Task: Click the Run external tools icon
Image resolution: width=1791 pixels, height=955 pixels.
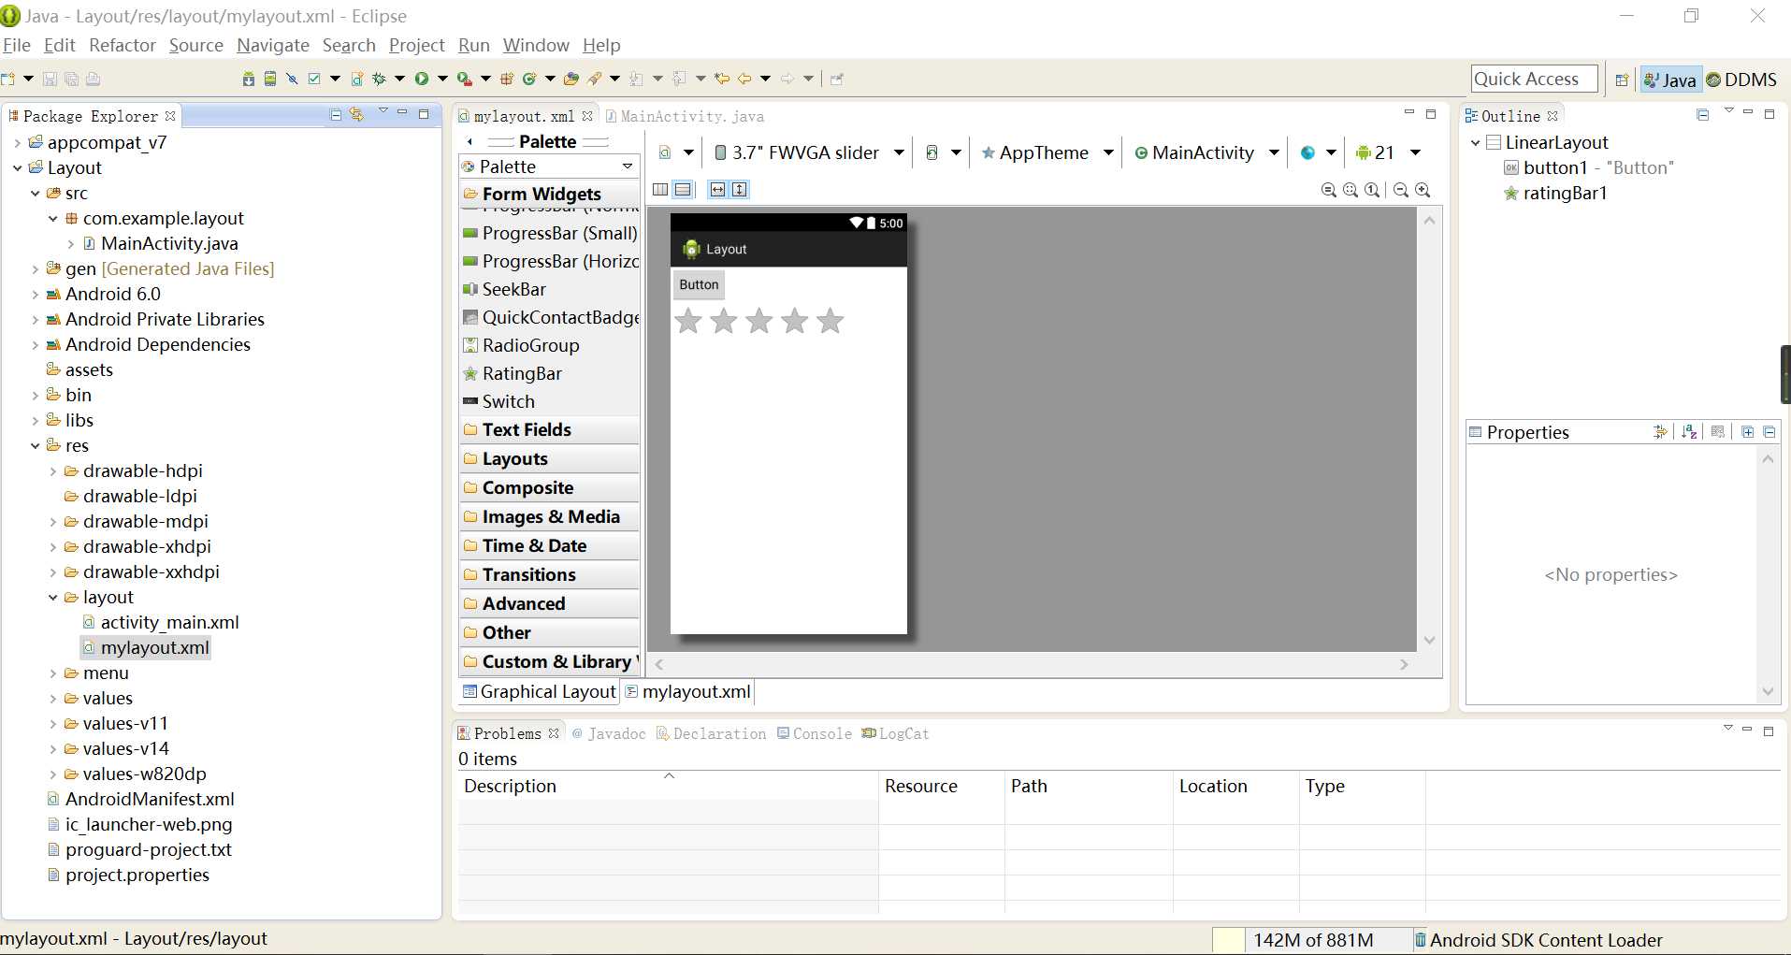Action: tap(464, 79)
